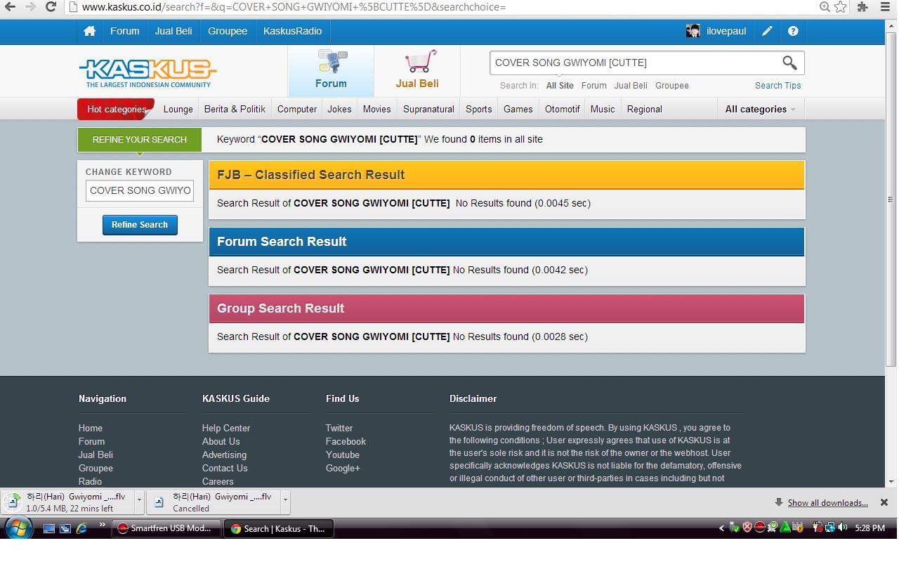This screenshot has height=562, width=899.
Task: Open the extensions puzzle piece icon
Action: pyautogui.click(x=862, y=6)
